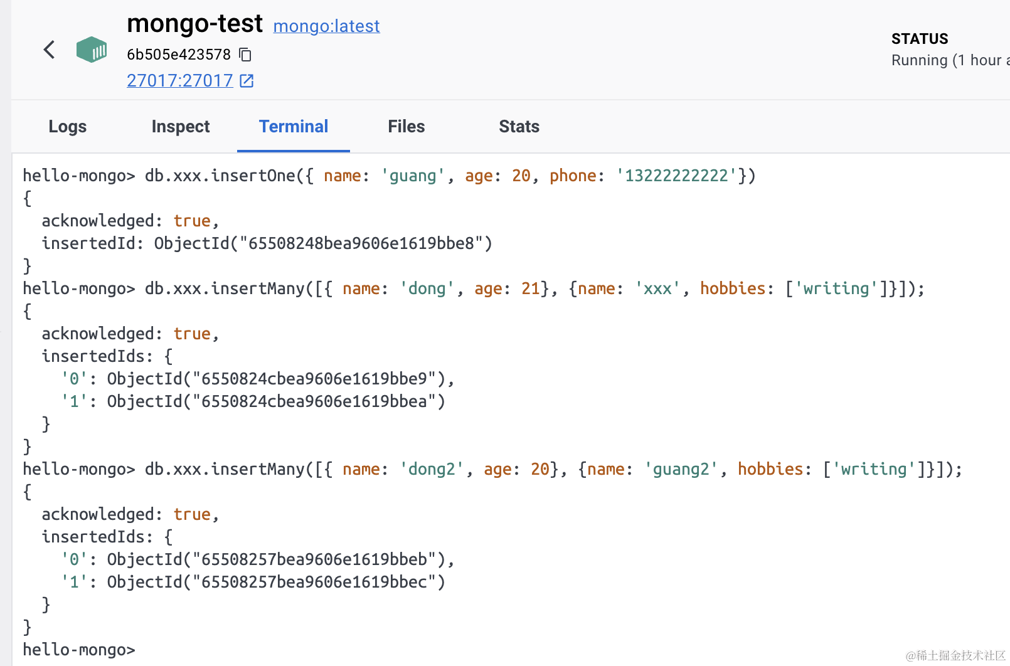Click the external link icon beside the port
Image resolution: width=1010 pixels, height=666 pixels.
click(247, 81)
